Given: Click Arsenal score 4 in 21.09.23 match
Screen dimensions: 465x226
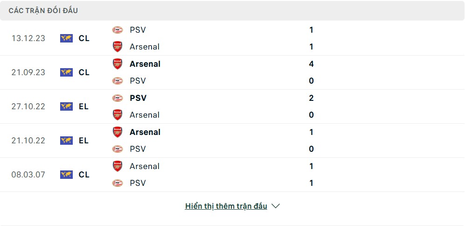Looking at the screenshot, I should pyautogui.click(x=311, y=64).
